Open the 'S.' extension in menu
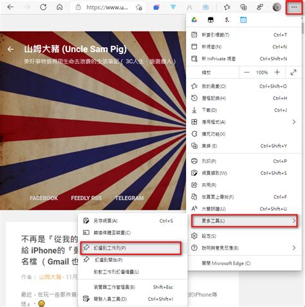Screen dimensions: 305x307 [x=227, y=20]
